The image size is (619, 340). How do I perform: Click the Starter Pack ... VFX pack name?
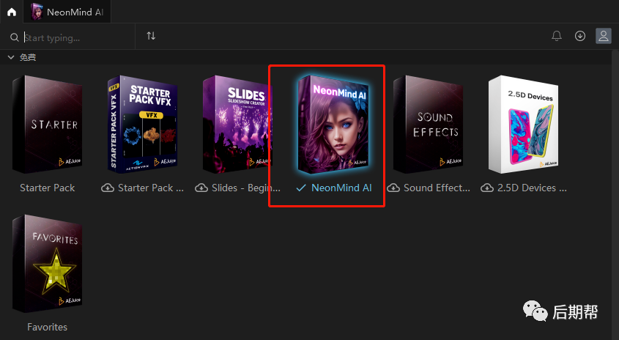(151, 188)
